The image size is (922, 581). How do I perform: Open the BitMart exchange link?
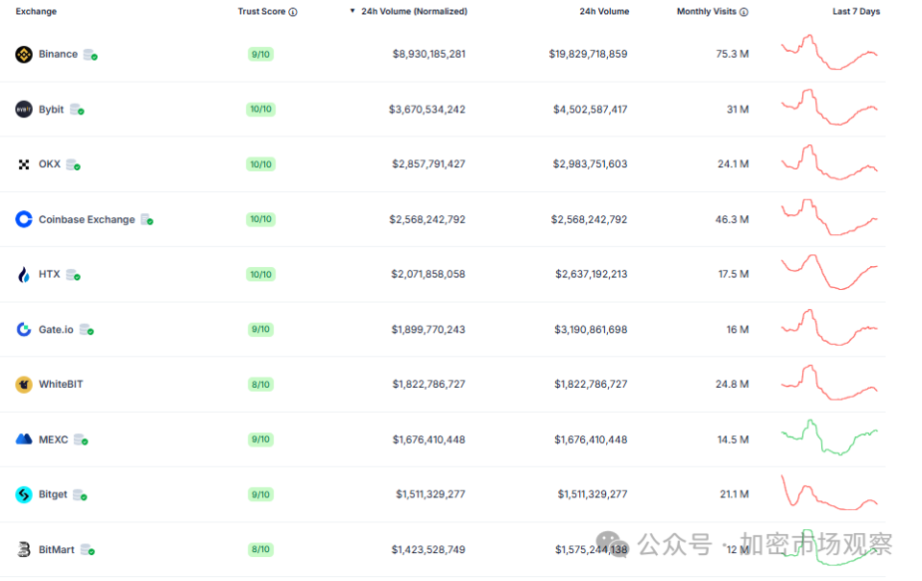[x=59, y=549]
